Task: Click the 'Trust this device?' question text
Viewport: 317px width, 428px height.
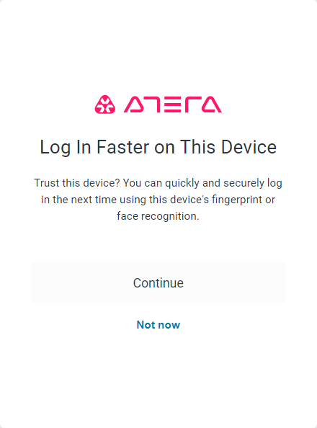Action: [77, 183]
